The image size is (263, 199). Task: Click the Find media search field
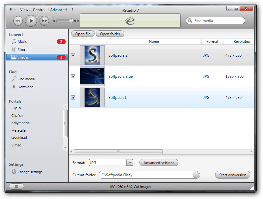pos(215,21)
